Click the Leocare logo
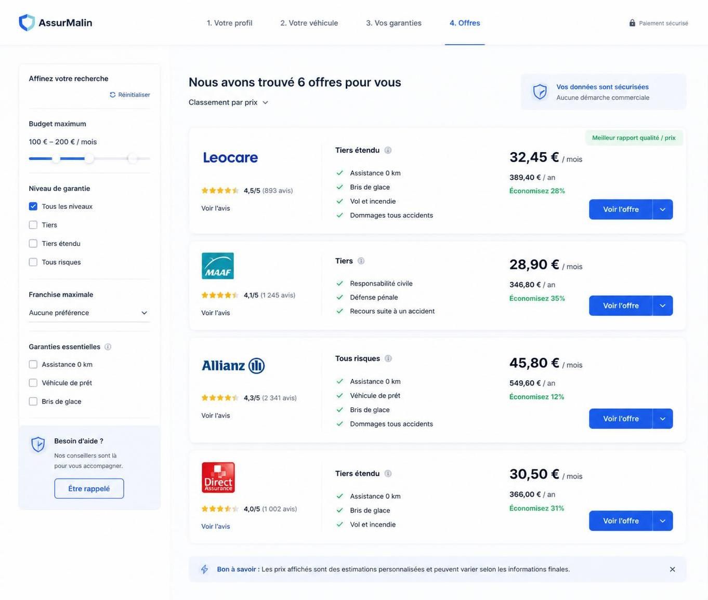Screen dimensions: 708x600 [230, 157]
